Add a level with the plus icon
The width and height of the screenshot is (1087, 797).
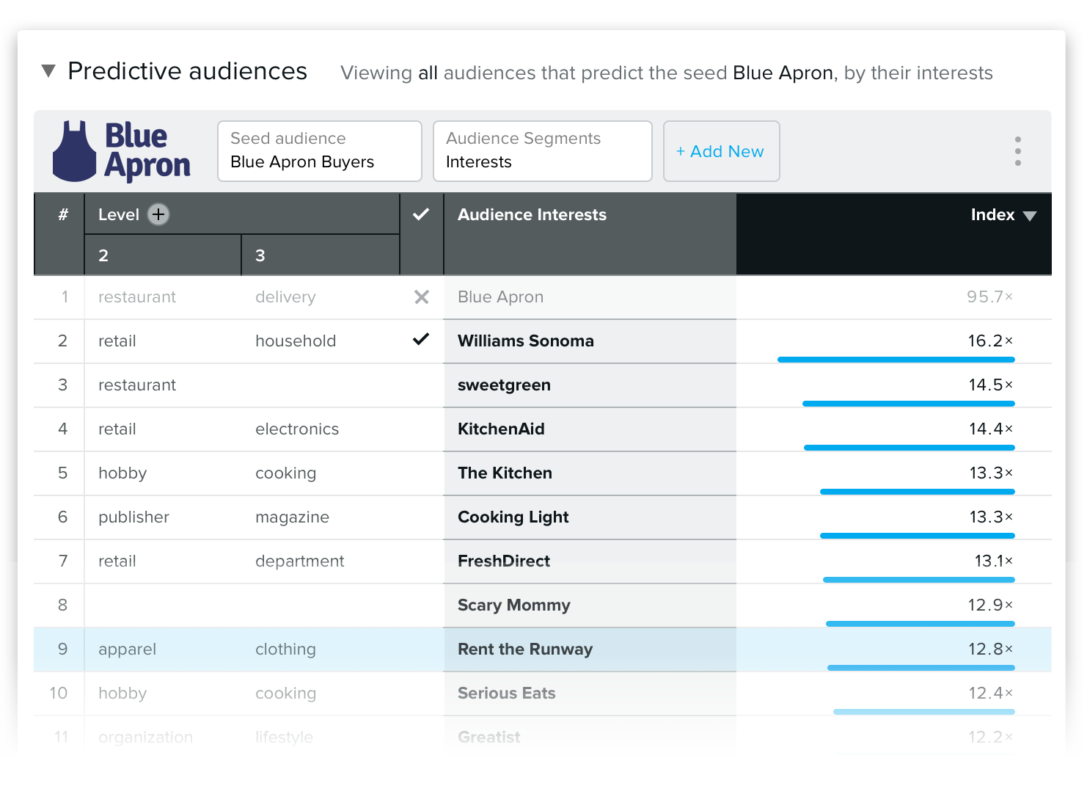click(158, 214)
